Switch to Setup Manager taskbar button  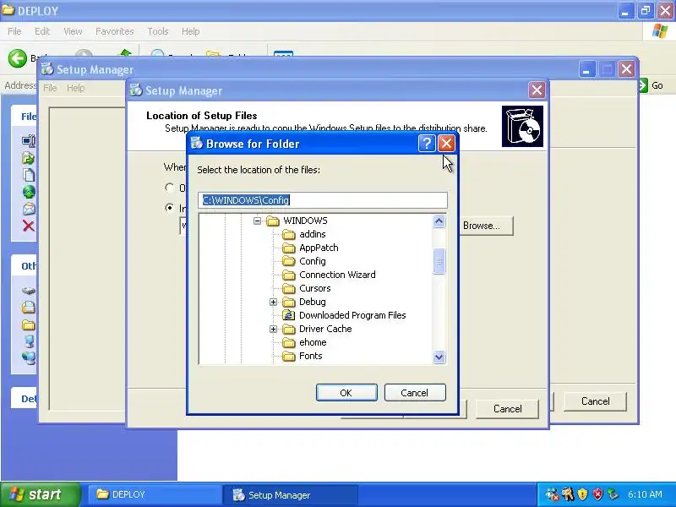[x=290, y=494]
